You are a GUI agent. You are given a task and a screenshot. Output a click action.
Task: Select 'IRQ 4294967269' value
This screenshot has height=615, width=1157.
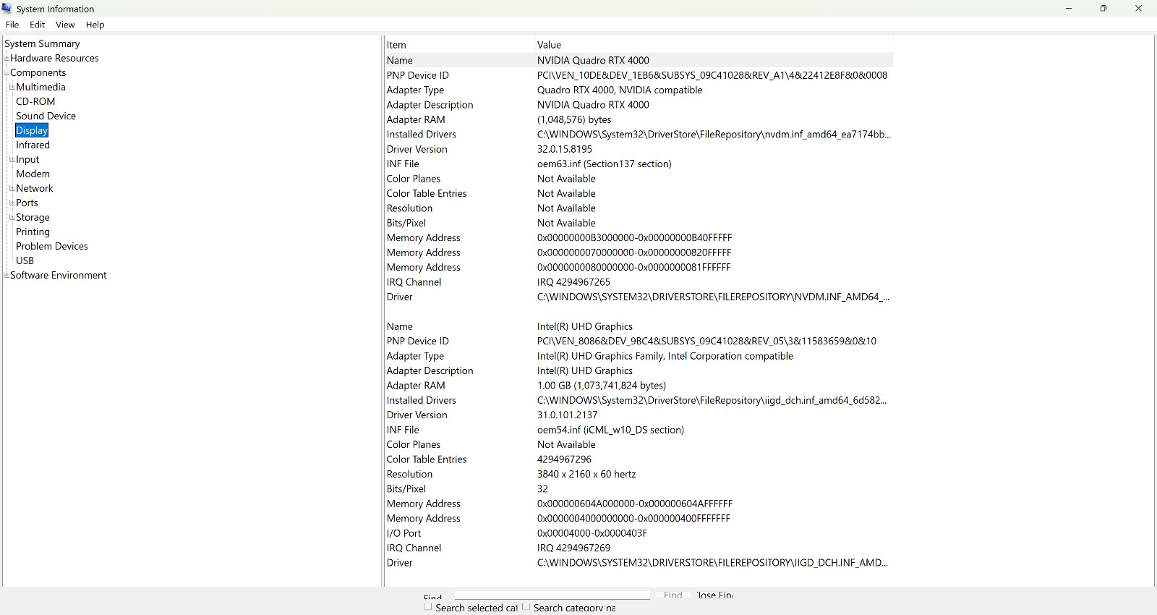573,548
